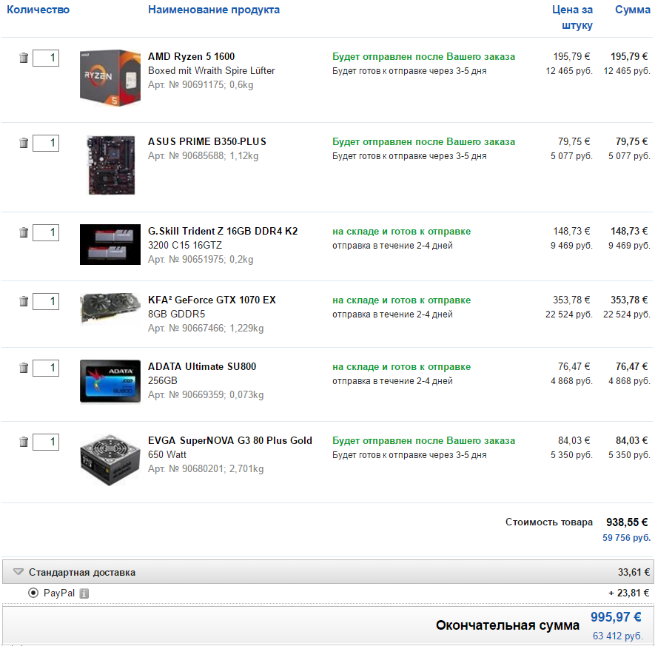Click the Цена за штуку column header

(x=572, y=17)
